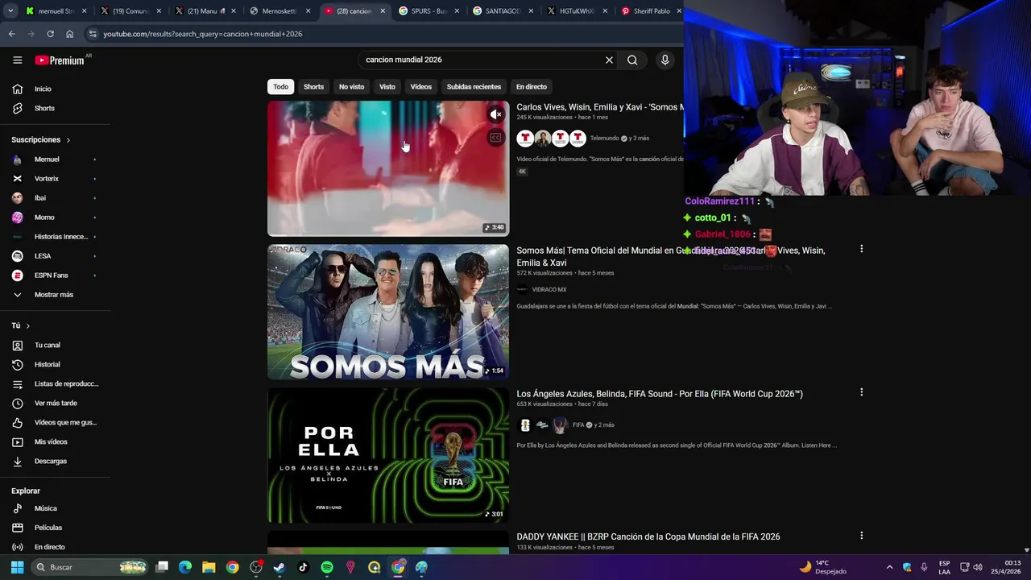Show hidden system tray icons
The image size is (1031, 580).
tap(889, 567)
